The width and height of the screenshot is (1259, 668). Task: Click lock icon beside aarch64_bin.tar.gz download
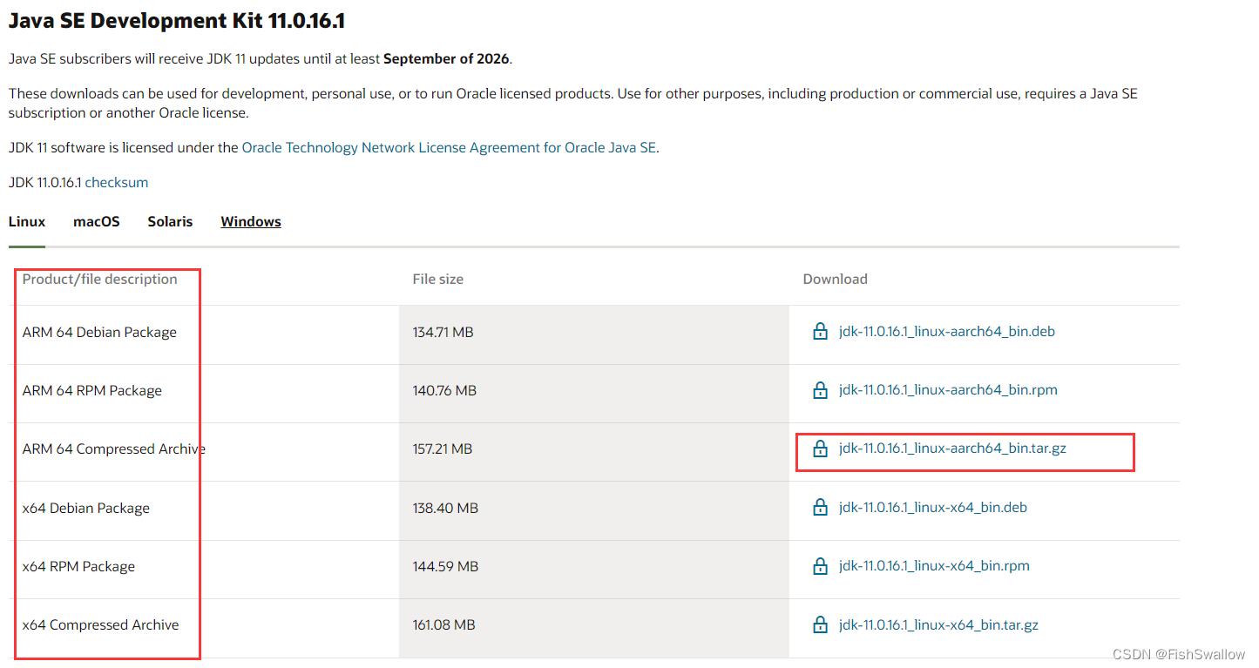tap(820, 449)
